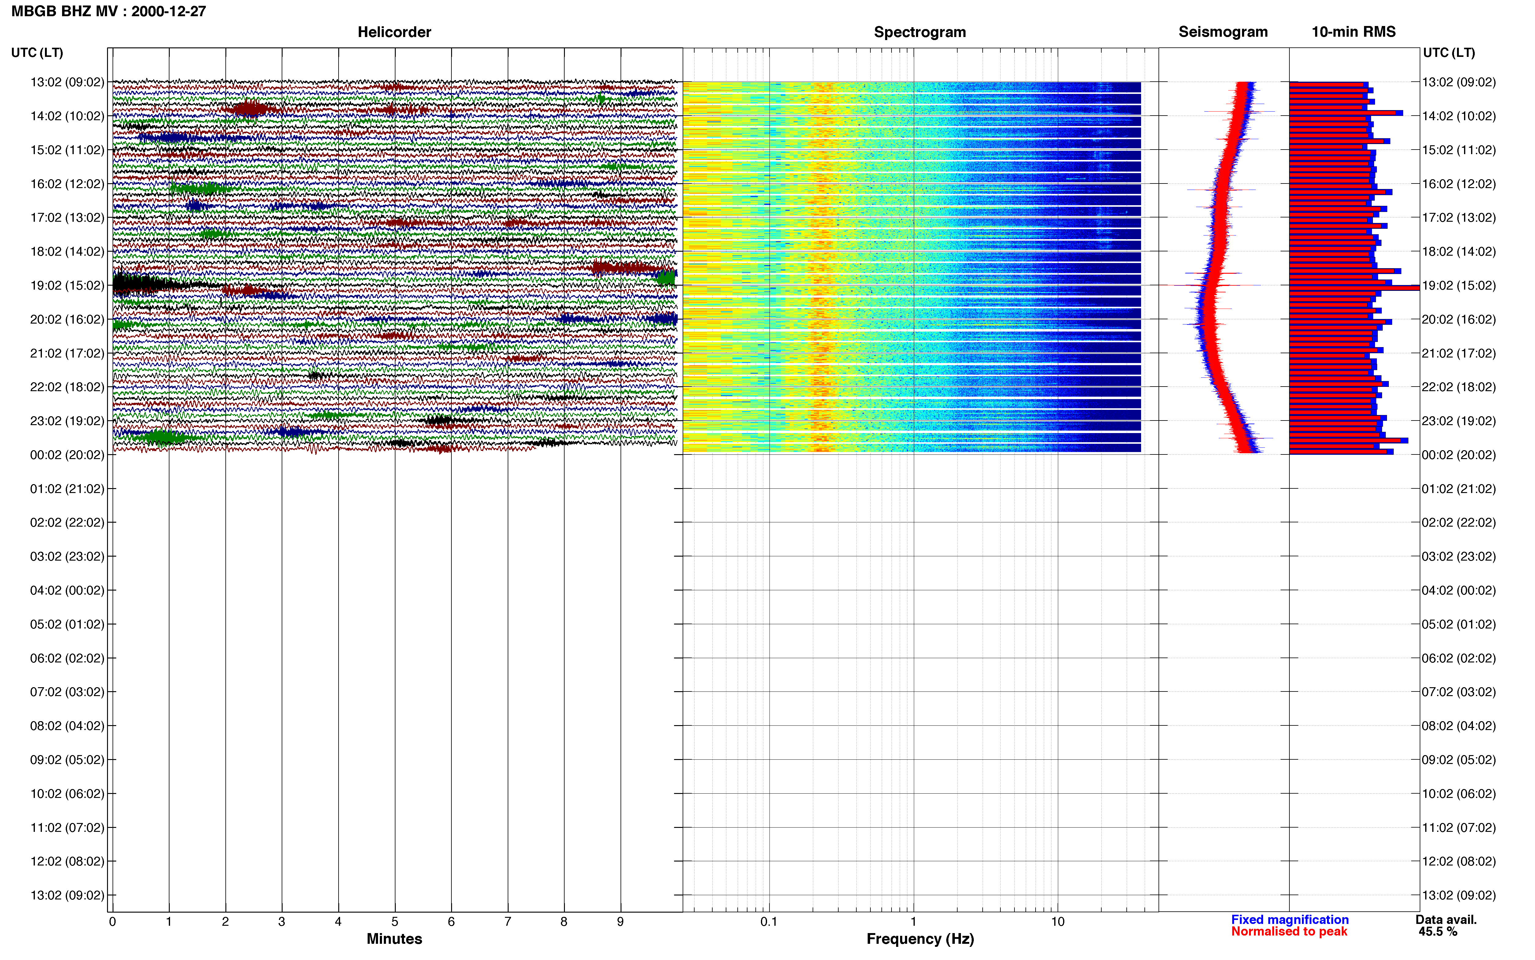Click the plot title MBGB BHZ MV : 2000-12-27
The image size is (1535, 960).
pyautogui.click(x=109, y=11)
